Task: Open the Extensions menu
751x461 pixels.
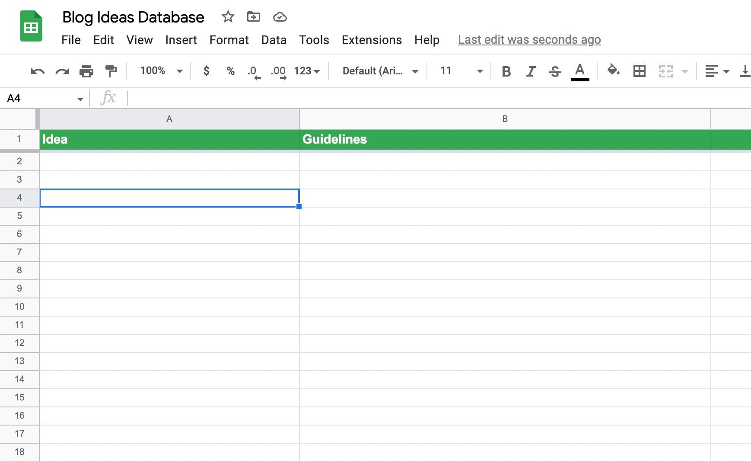Action: pyautogui.click(x=372, y=40)
